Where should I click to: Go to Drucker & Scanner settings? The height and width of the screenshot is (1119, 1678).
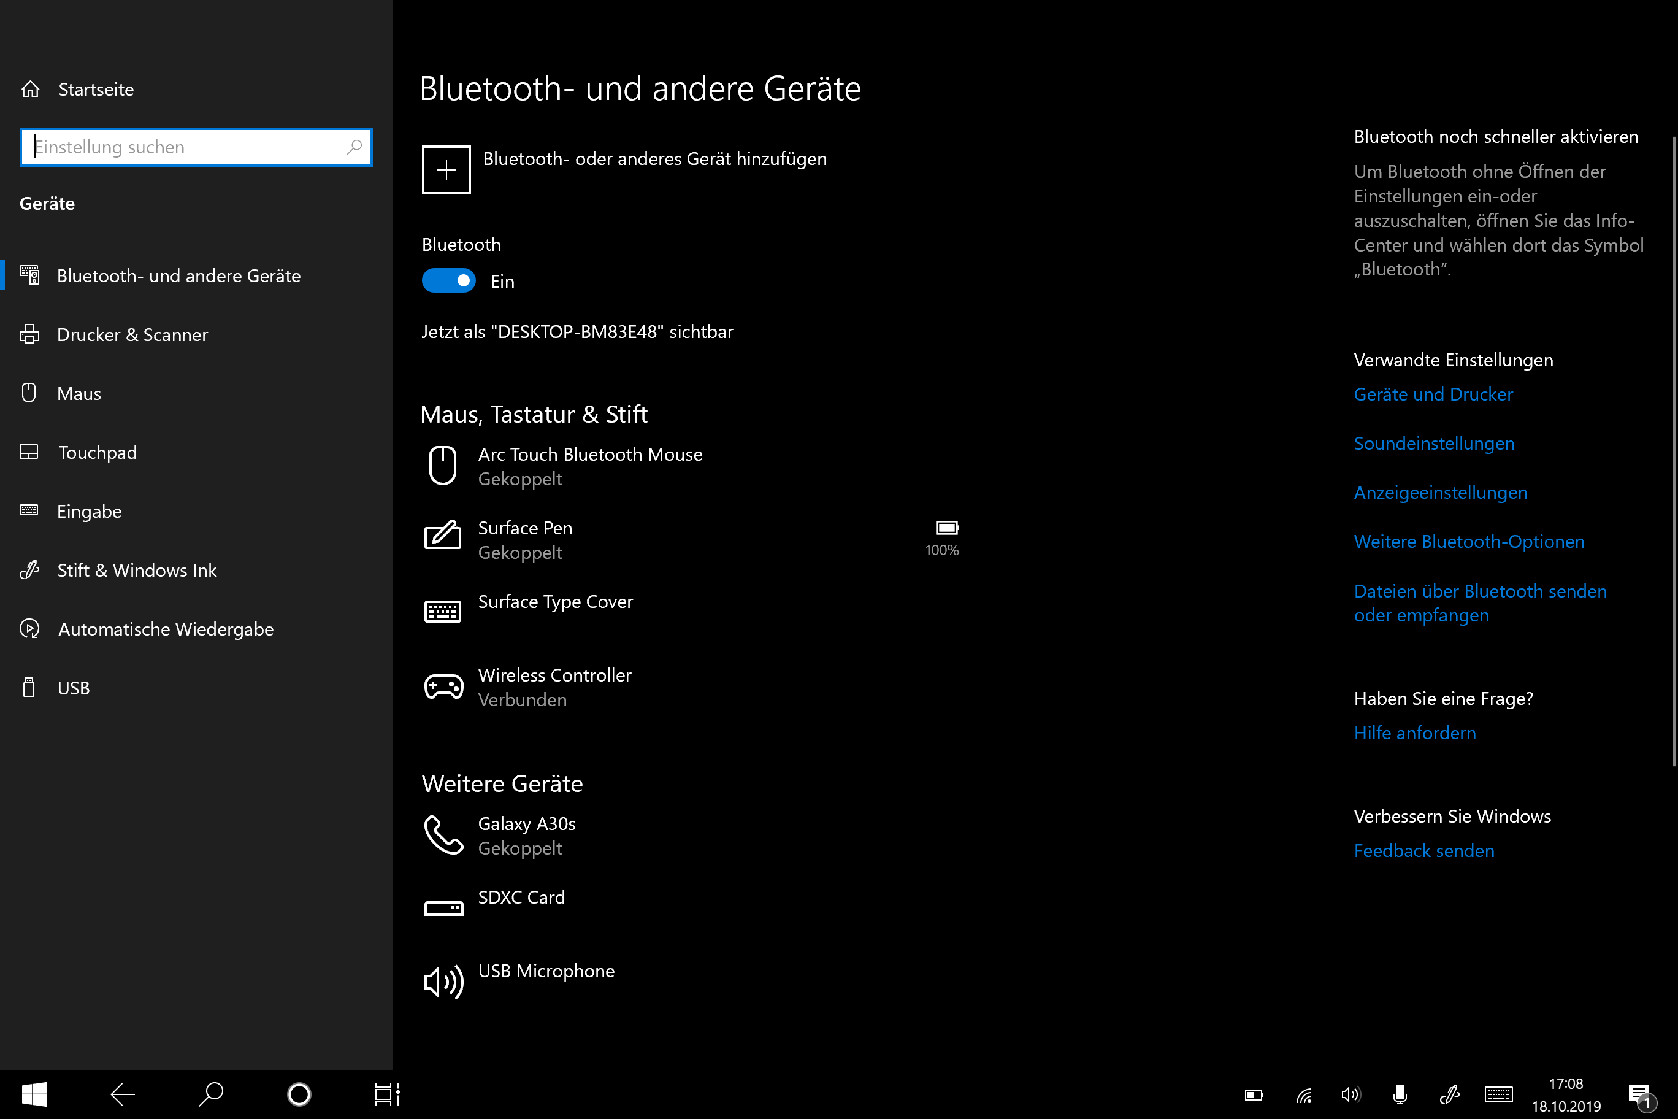click(196, 335)
